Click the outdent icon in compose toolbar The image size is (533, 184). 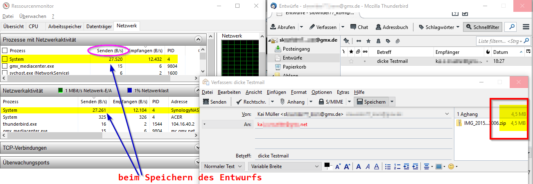point(407,166)
